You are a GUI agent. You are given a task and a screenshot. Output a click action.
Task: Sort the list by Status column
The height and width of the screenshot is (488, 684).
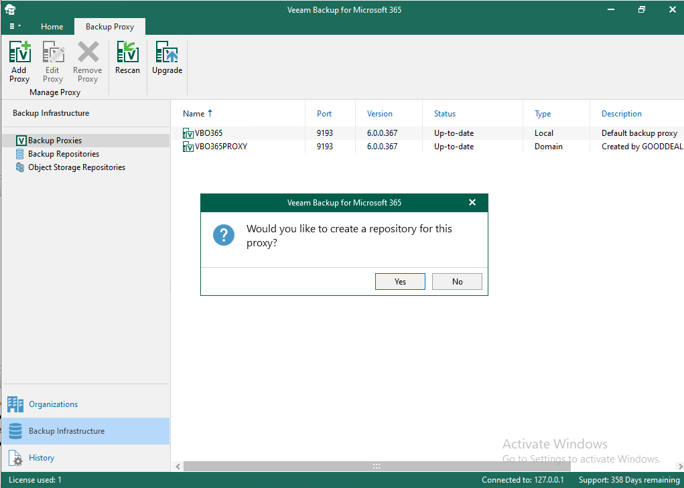pos(445,114)
